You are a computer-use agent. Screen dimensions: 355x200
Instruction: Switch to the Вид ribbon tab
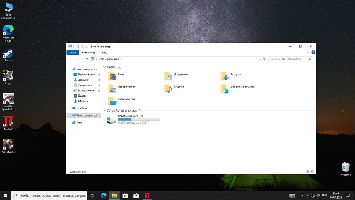[x=104, y=52]
